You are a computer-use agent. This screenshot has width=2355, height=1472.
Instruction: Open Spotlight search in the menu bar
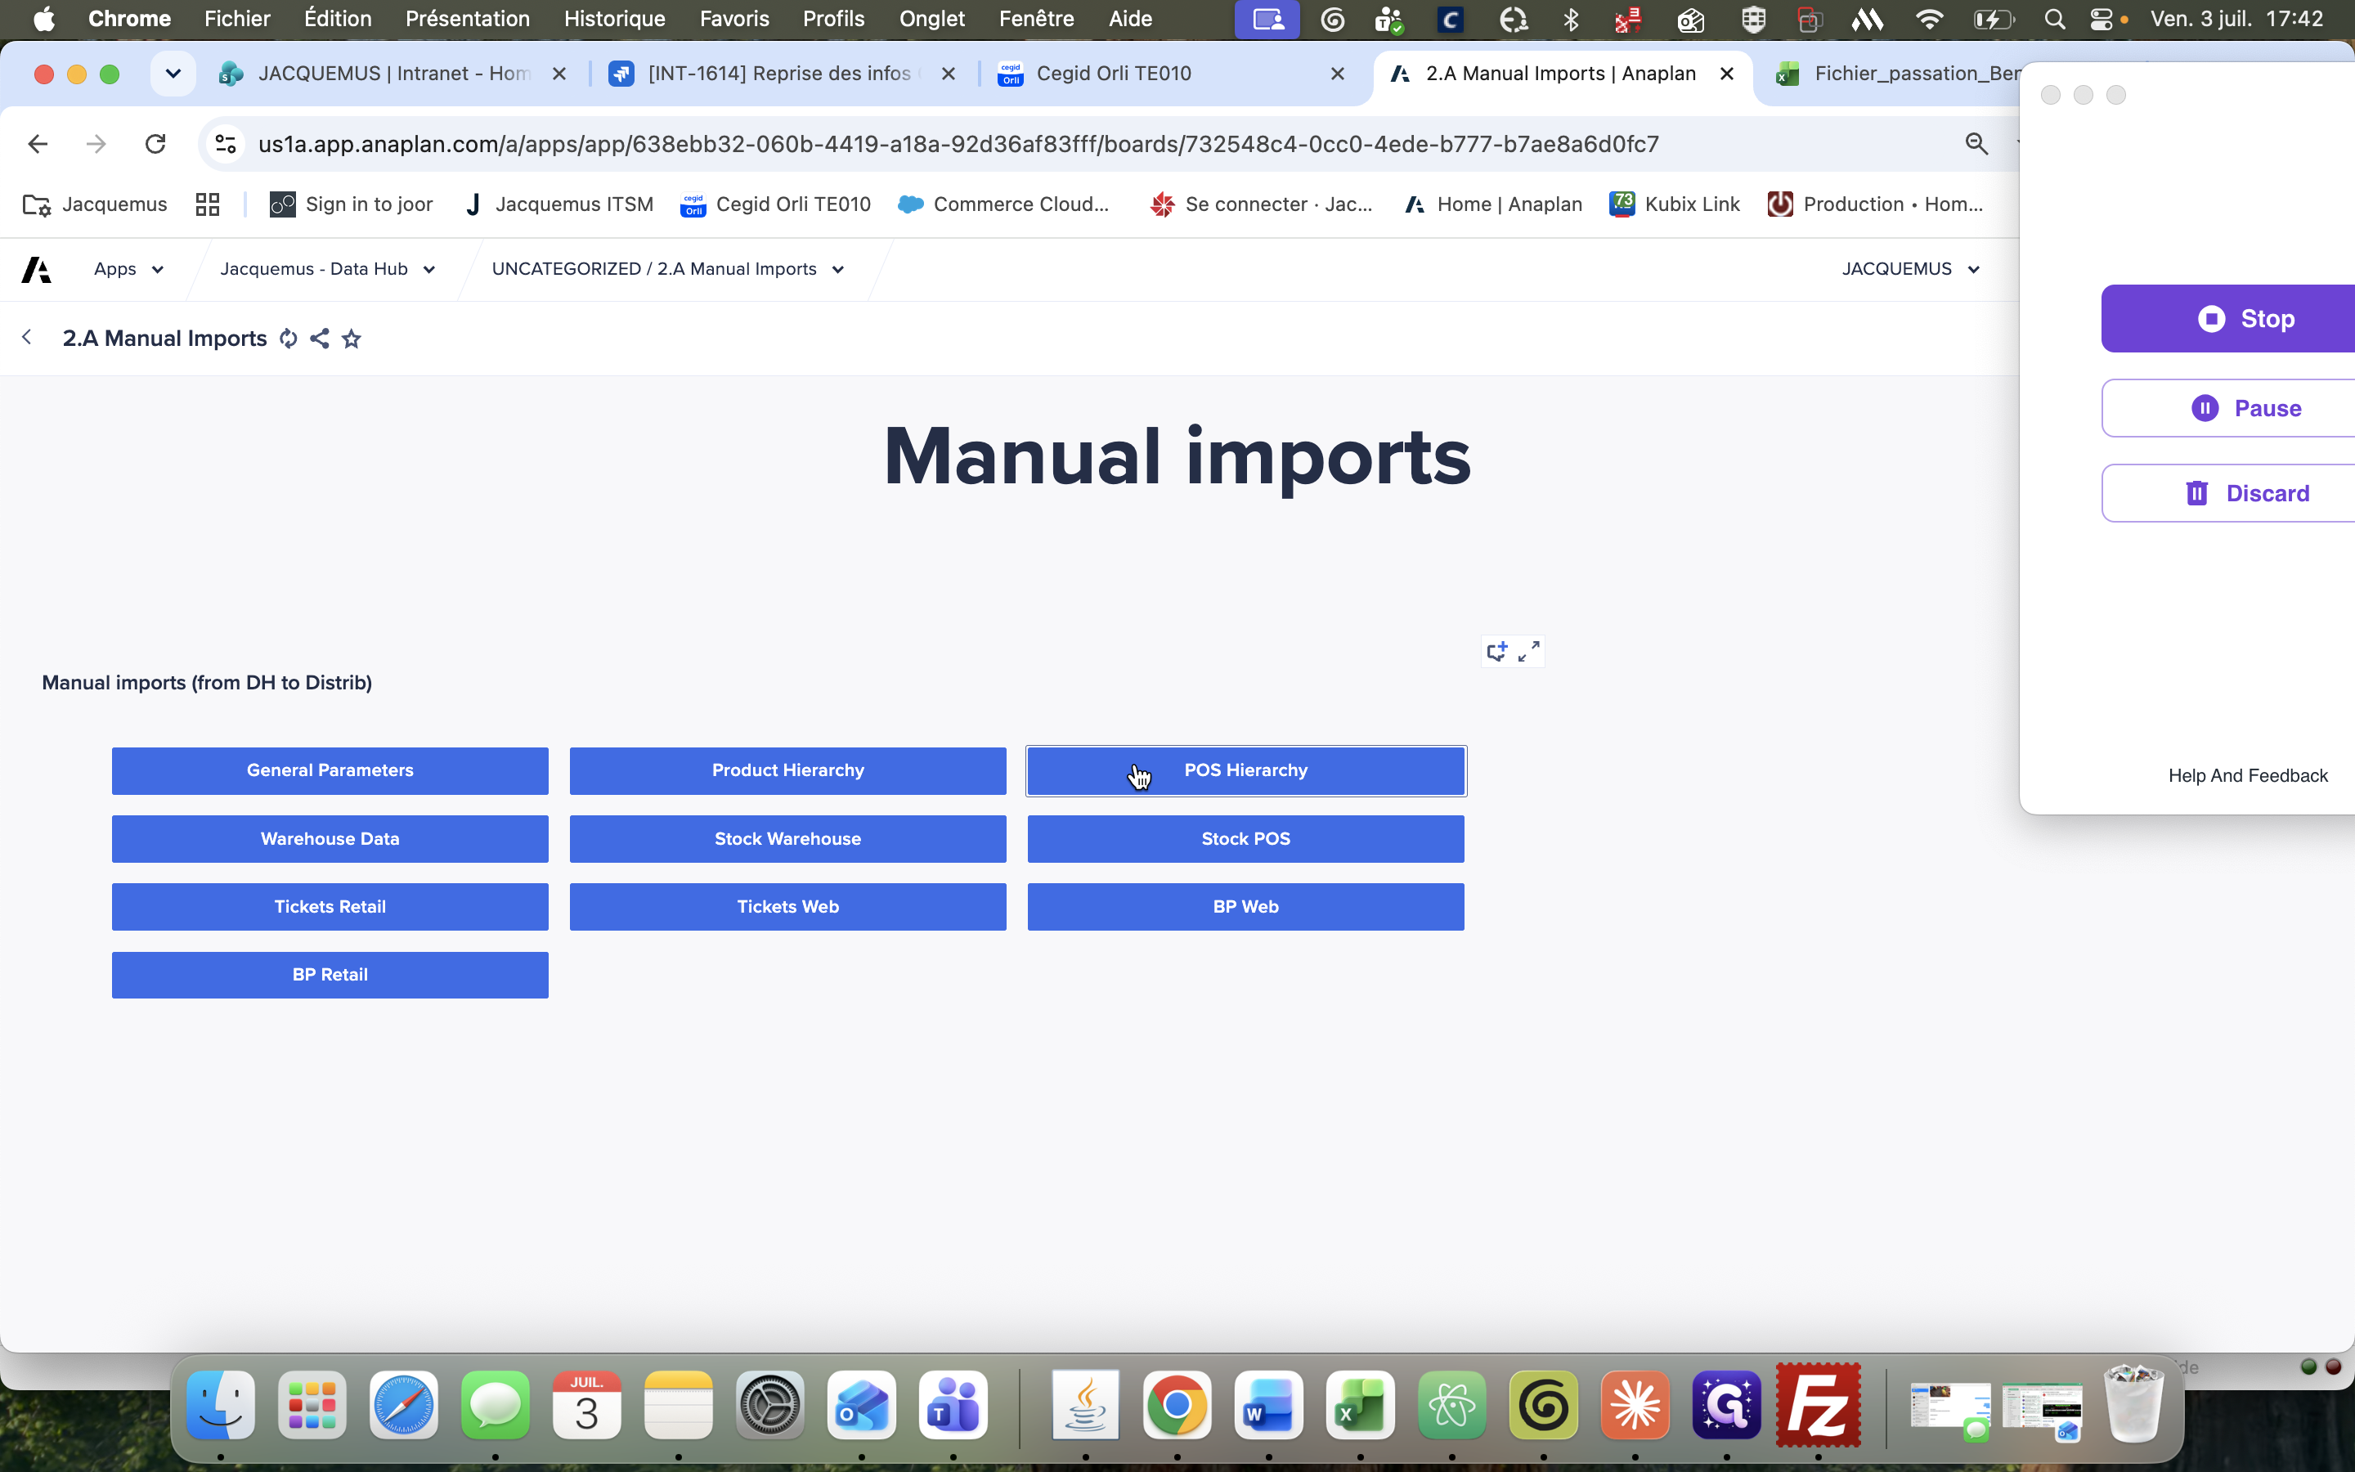pyautogui.click(x=2054, y=20)
